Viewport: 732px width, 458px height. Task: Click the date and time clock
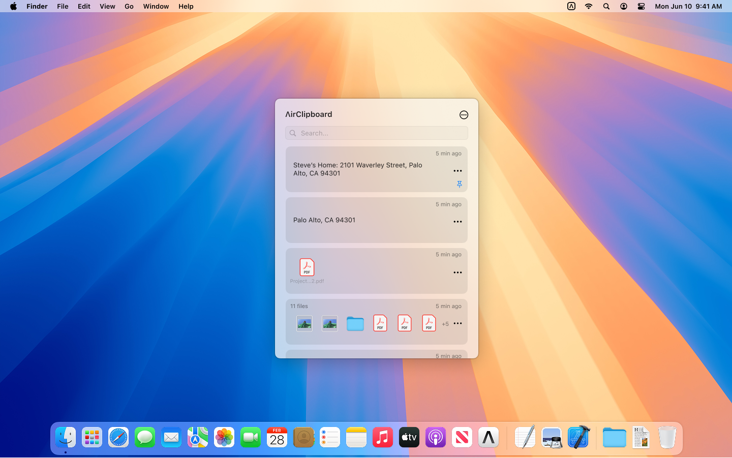point(688,6)
